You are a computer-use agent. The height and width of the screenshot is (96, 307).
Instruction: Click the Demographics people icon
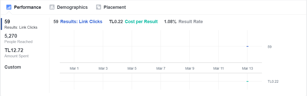[52, 7]
